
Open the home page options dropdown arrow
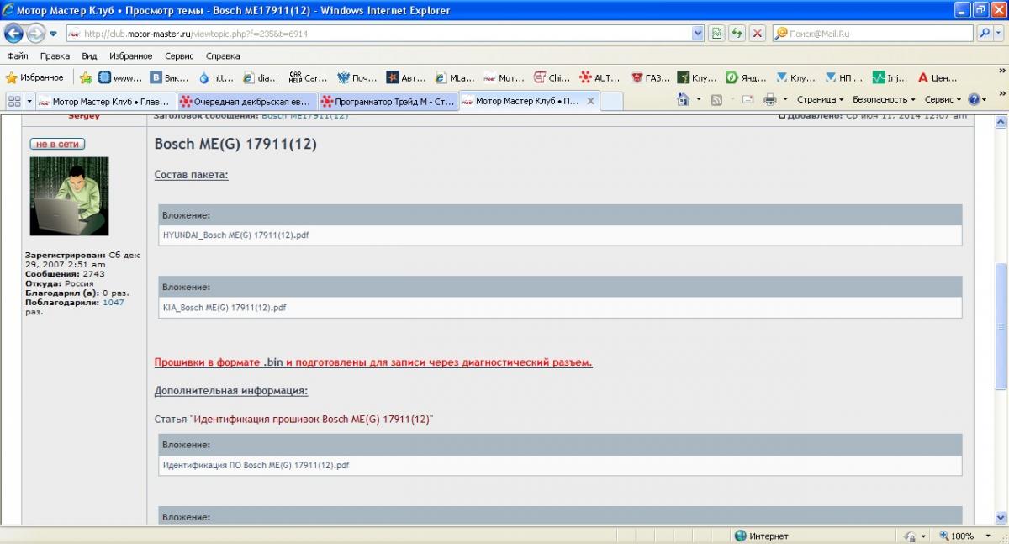(699, 99)
